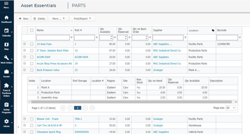Open the 10 Amp Fuse part link
The image size is (250, 134).
tap(44, 44)
